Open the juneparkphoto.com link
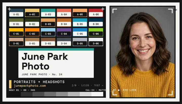 pos(30,86)
